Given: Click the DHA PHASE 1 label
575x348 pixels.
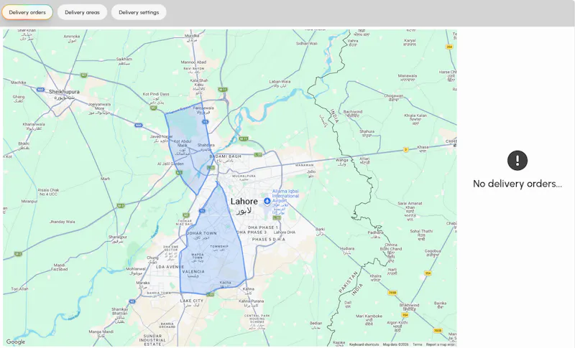Looking at the screenshot, I should 263,227.
